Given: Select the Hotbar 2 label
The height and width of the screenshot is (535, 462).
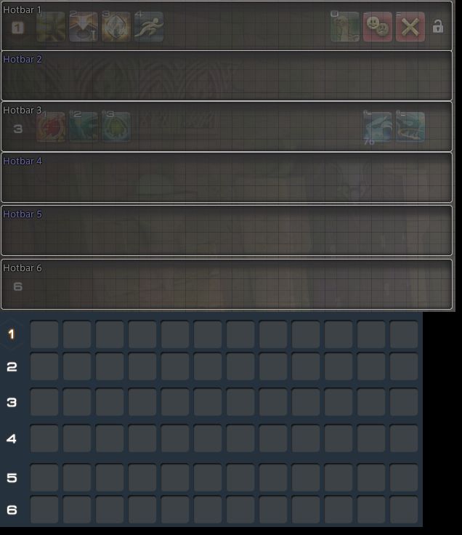Looking at the screenshot, I should [23, 60].
